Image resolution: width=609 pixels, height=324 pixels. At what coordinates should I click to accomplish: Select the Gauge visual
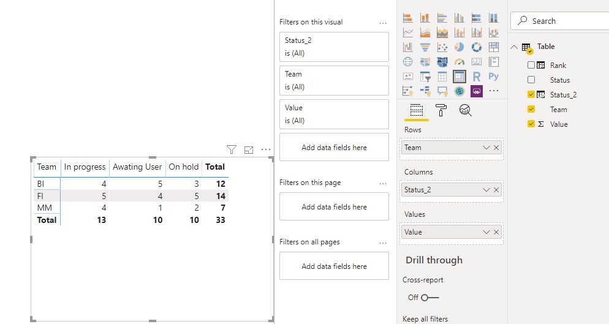click(x=459, y=62)
